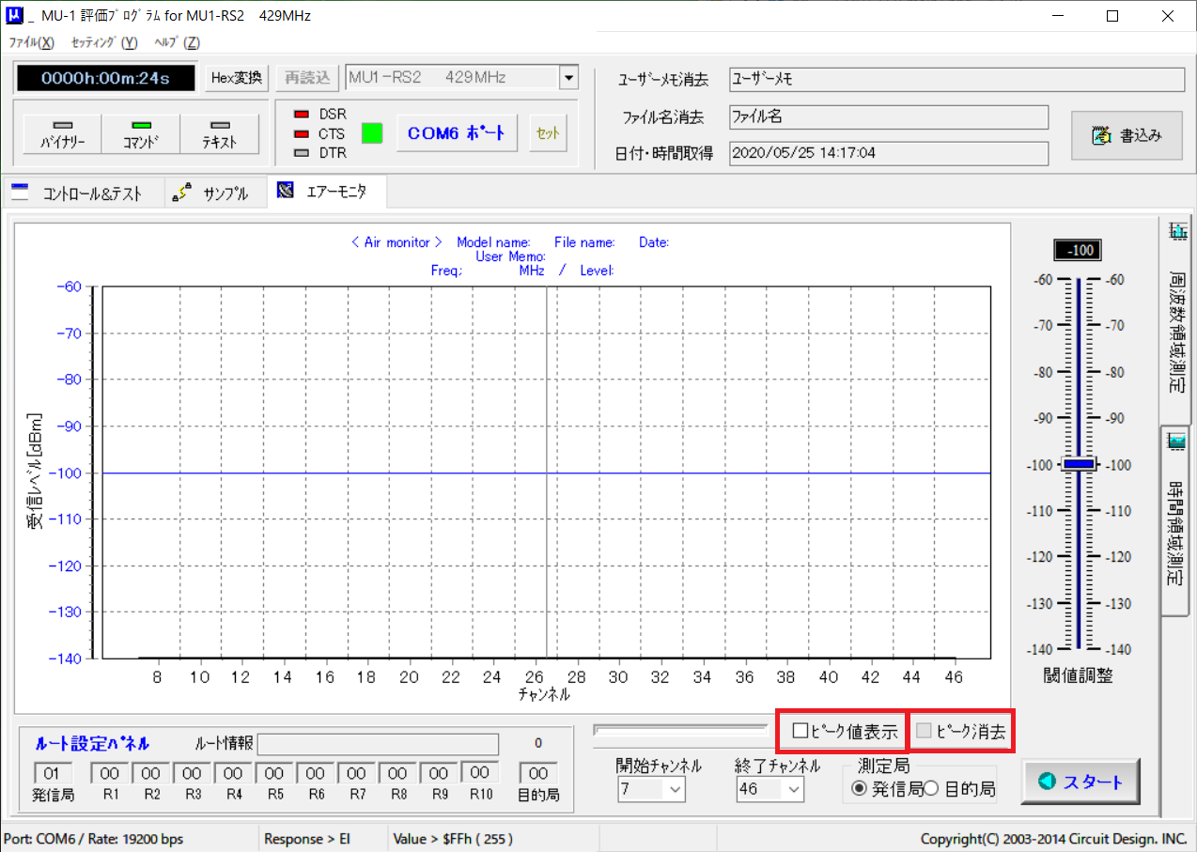Open the コントロール&テスト tab via its icon
Image resolution: width=1197 pixels, height=852 pixels.
pos(21,193)
